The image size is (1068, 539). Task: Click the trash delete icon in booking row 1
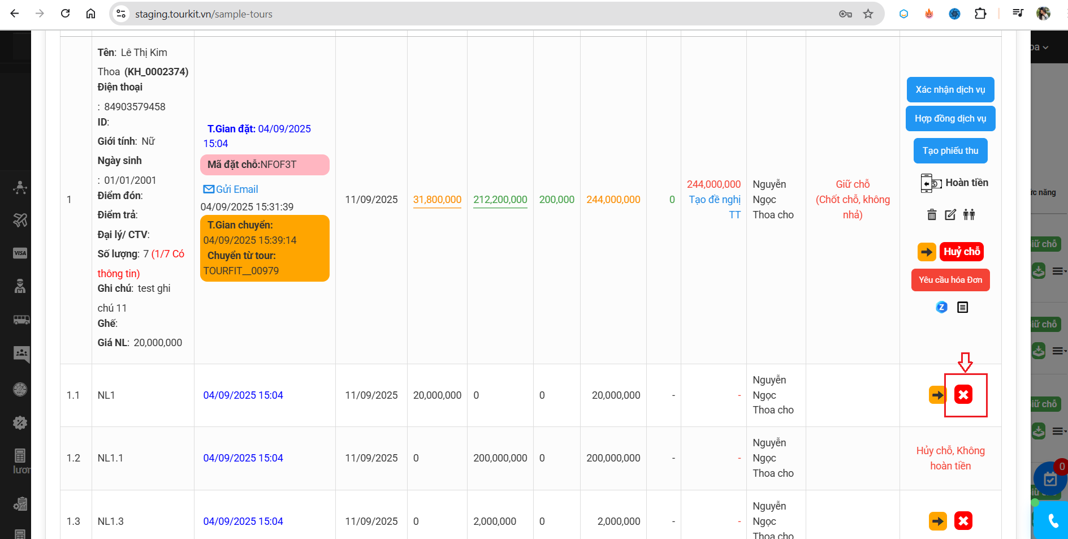[x=932, y=214]
